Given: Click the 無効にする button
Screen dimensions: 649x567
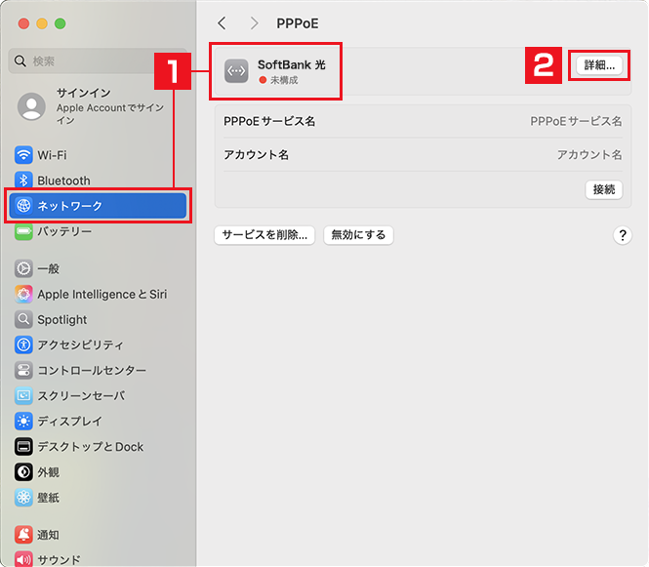Looking at the screenshot, I should (x=358, y=235).
